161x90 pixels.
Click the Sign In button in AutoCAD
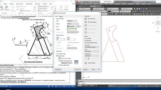138,2
